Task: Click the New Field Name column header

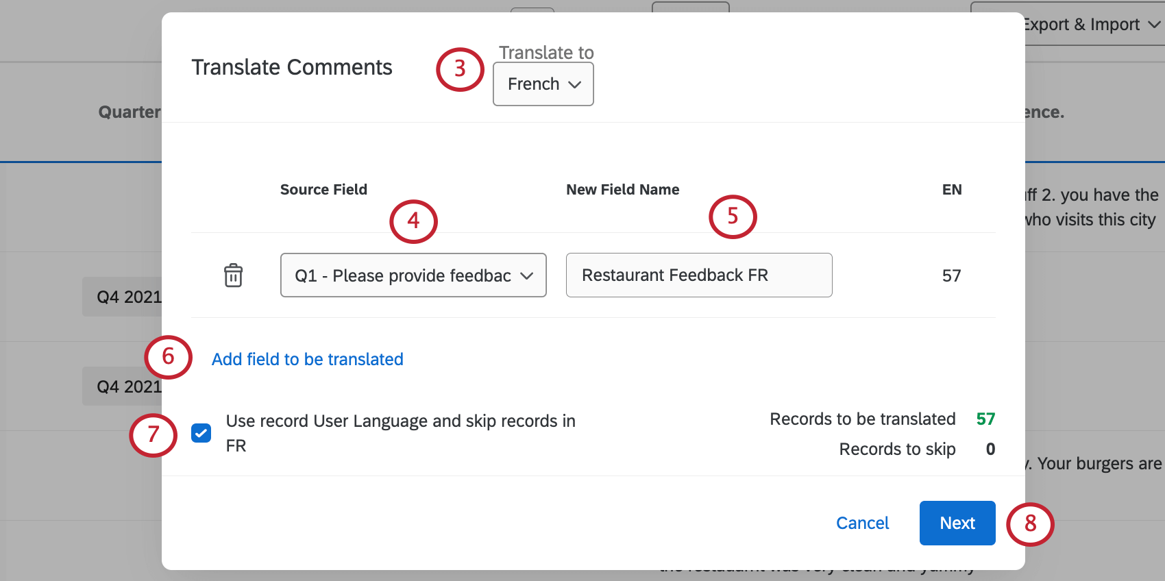Action: [622, 190]
